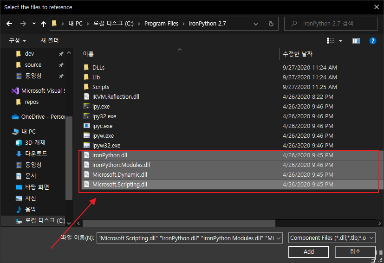This screenshot has width=384, height=263.
Task: Select the Lib folder icon
Action: pyautogui.click(x=86, y=77)
